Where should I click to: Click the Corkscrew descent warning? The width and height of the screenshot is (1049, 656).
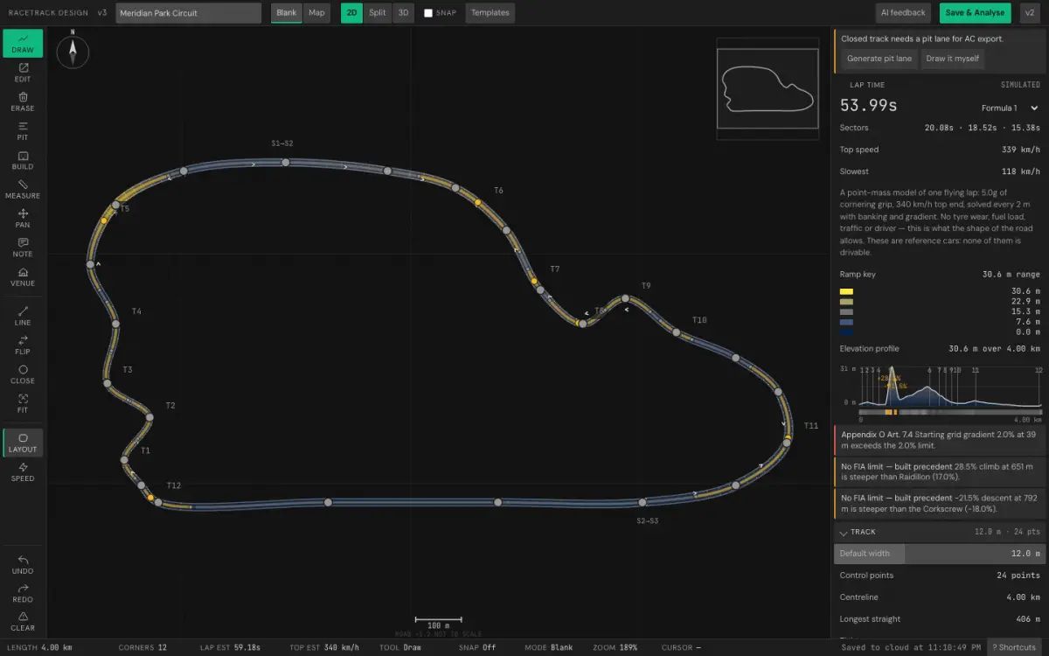(x=940, y=503)
